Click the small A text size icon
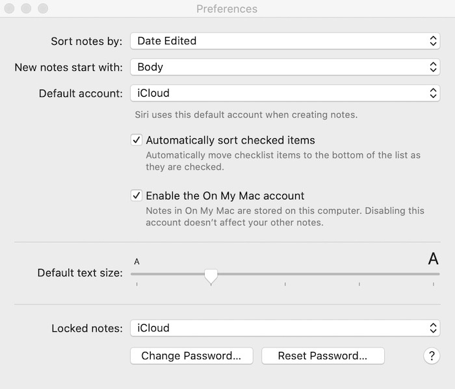The width and height of the screenshot is (455, 389). tap(136, 262)
